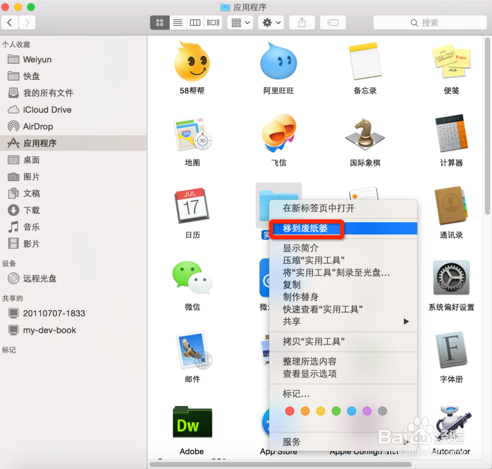492x469 pixels.
Task: Choose 整理所选内容 from context menu
Action: [x=343, y=361]
